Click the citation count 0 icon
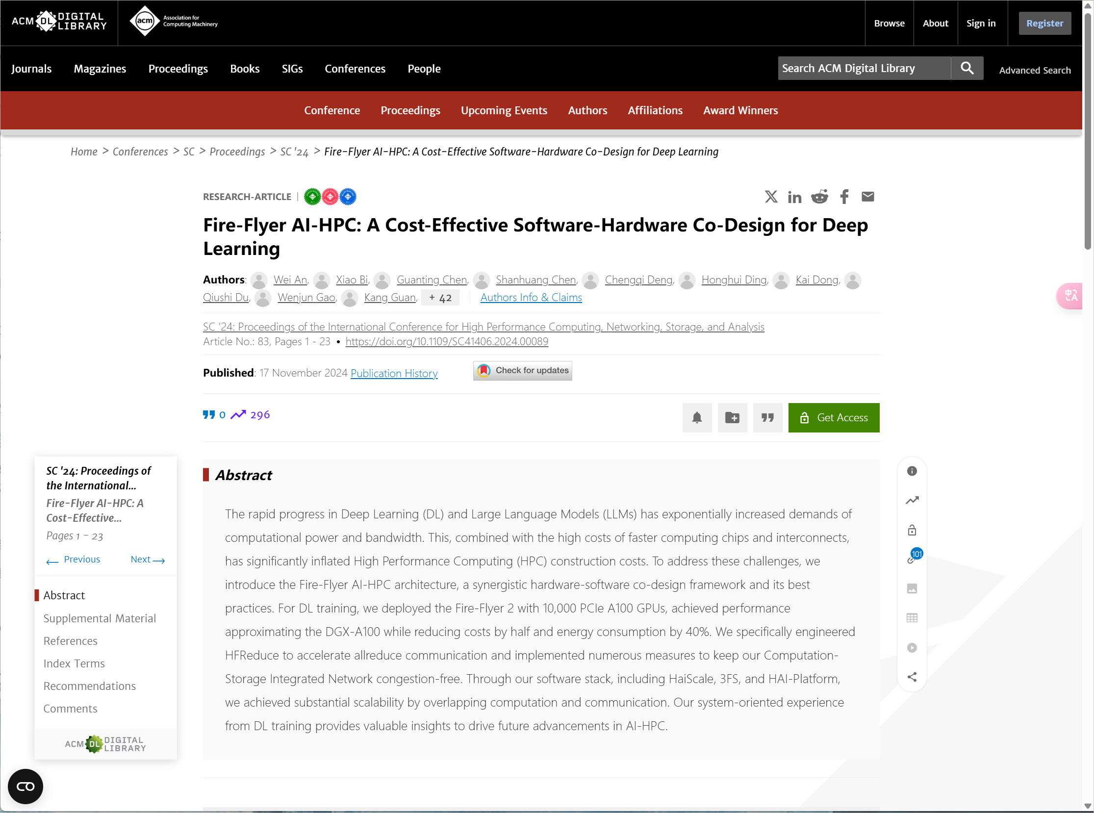This screenshot has height=813, width=1094. pyautogui.click(x=214, y=415)
